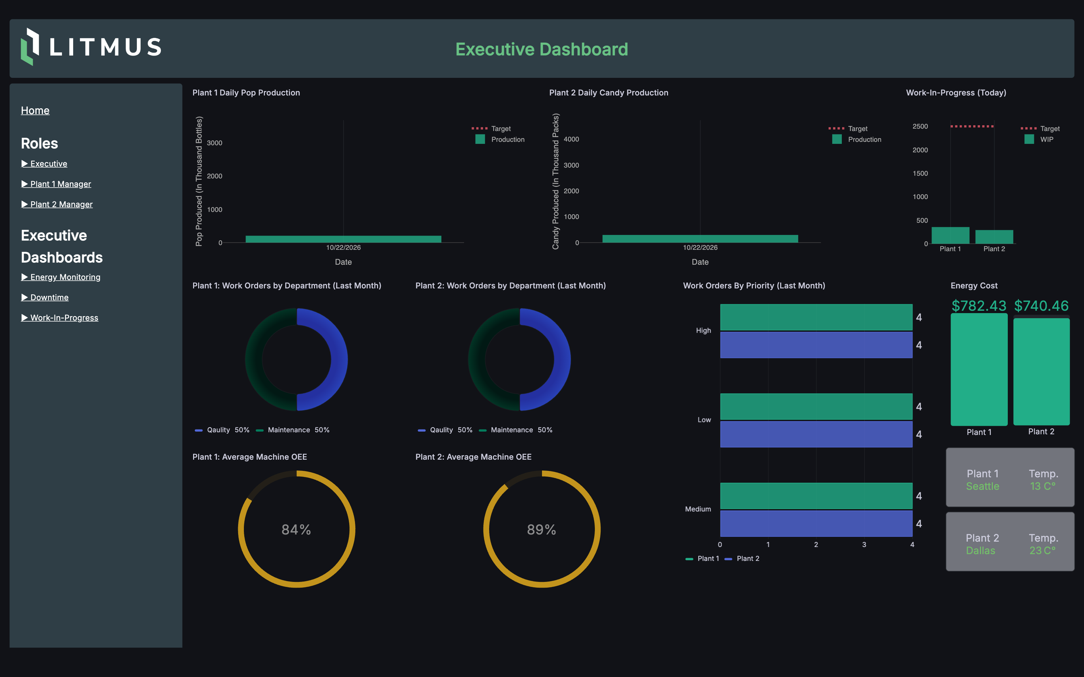The height and width of the screenshot is (677, 1084).
Task: Toggle Maintenance legend under Plant 2 donut
Action: pyautogui.click(x=516, y=430)
